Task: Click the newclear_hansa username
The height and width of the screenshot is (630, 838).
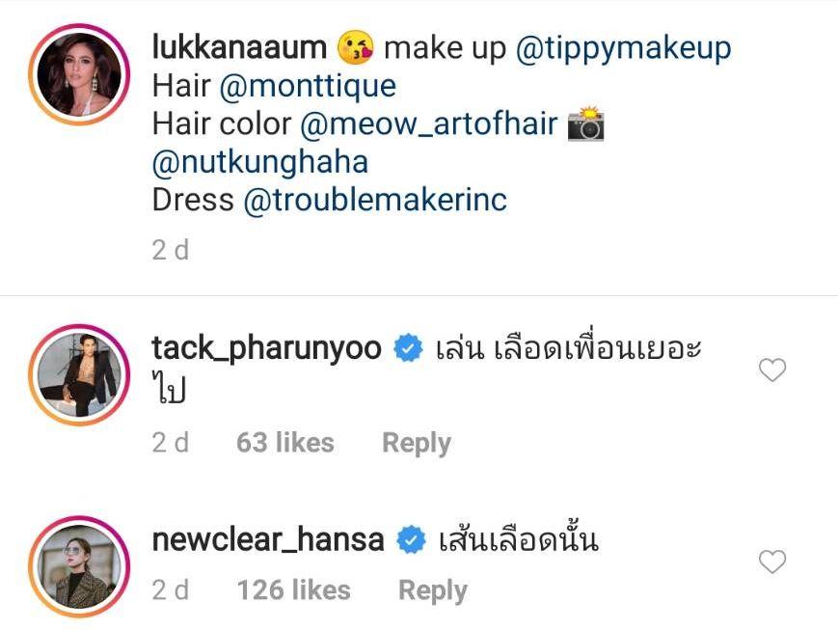Action: pyautogui.click(x=268, y=541)
